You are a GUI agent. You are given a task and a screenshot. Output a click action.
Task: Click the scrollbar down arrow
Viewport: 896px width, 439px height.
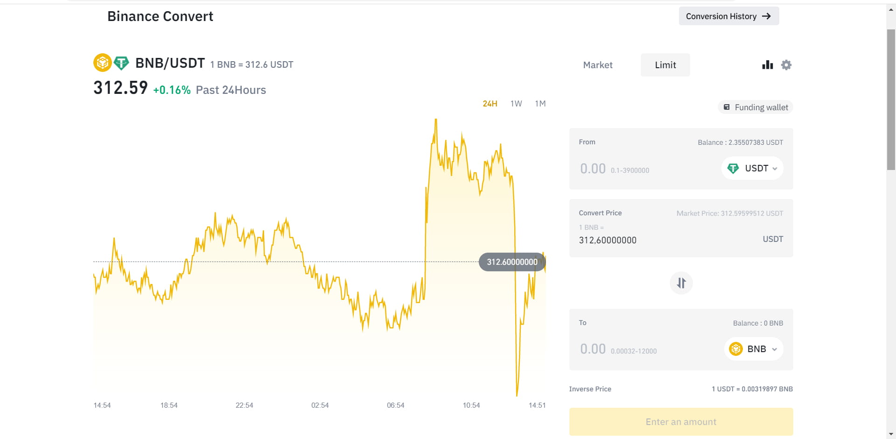coord(891,434)
